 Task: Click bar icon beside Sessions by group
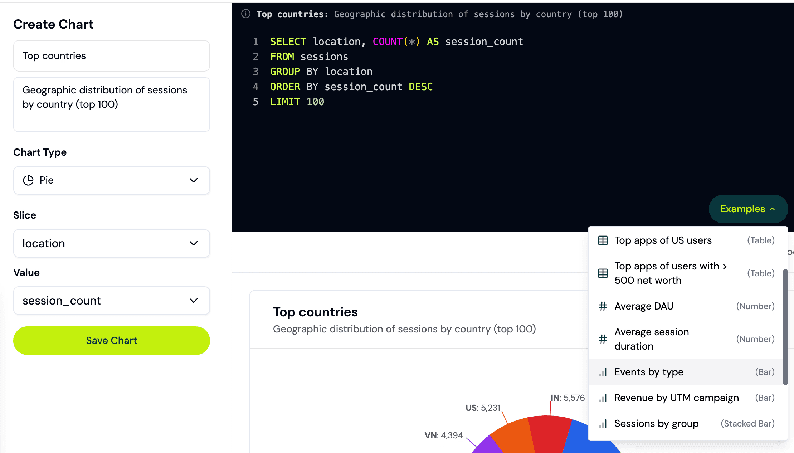[603, 424]
